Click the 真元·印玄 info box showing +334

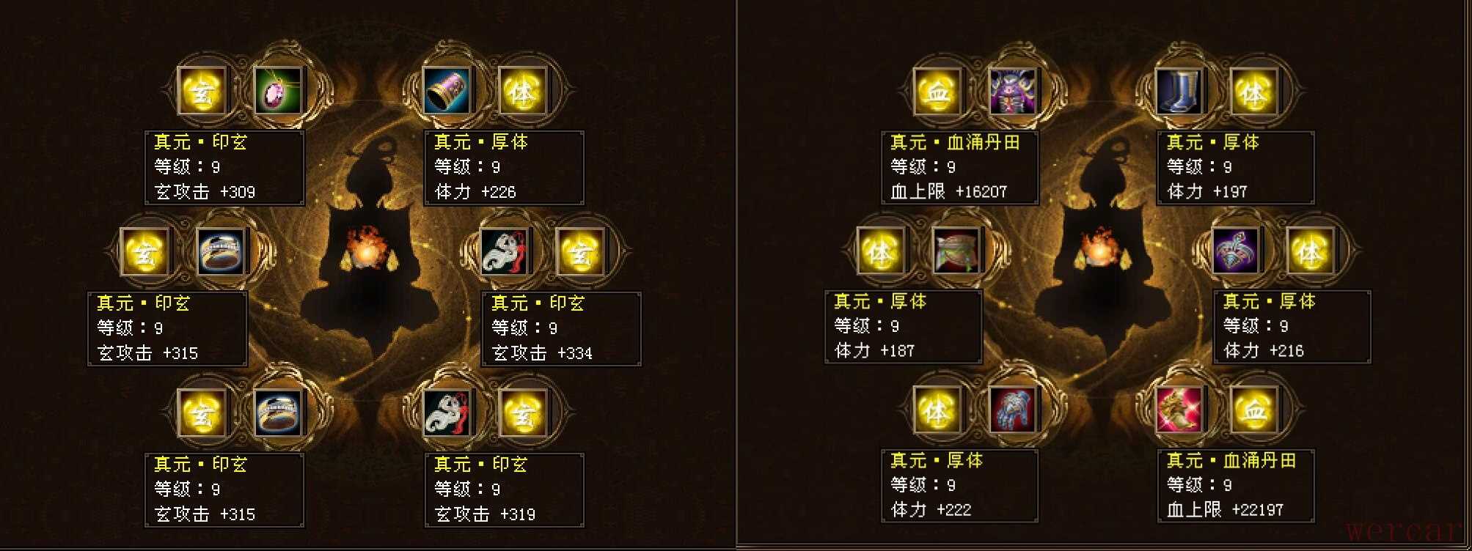[x=561, y=329]
